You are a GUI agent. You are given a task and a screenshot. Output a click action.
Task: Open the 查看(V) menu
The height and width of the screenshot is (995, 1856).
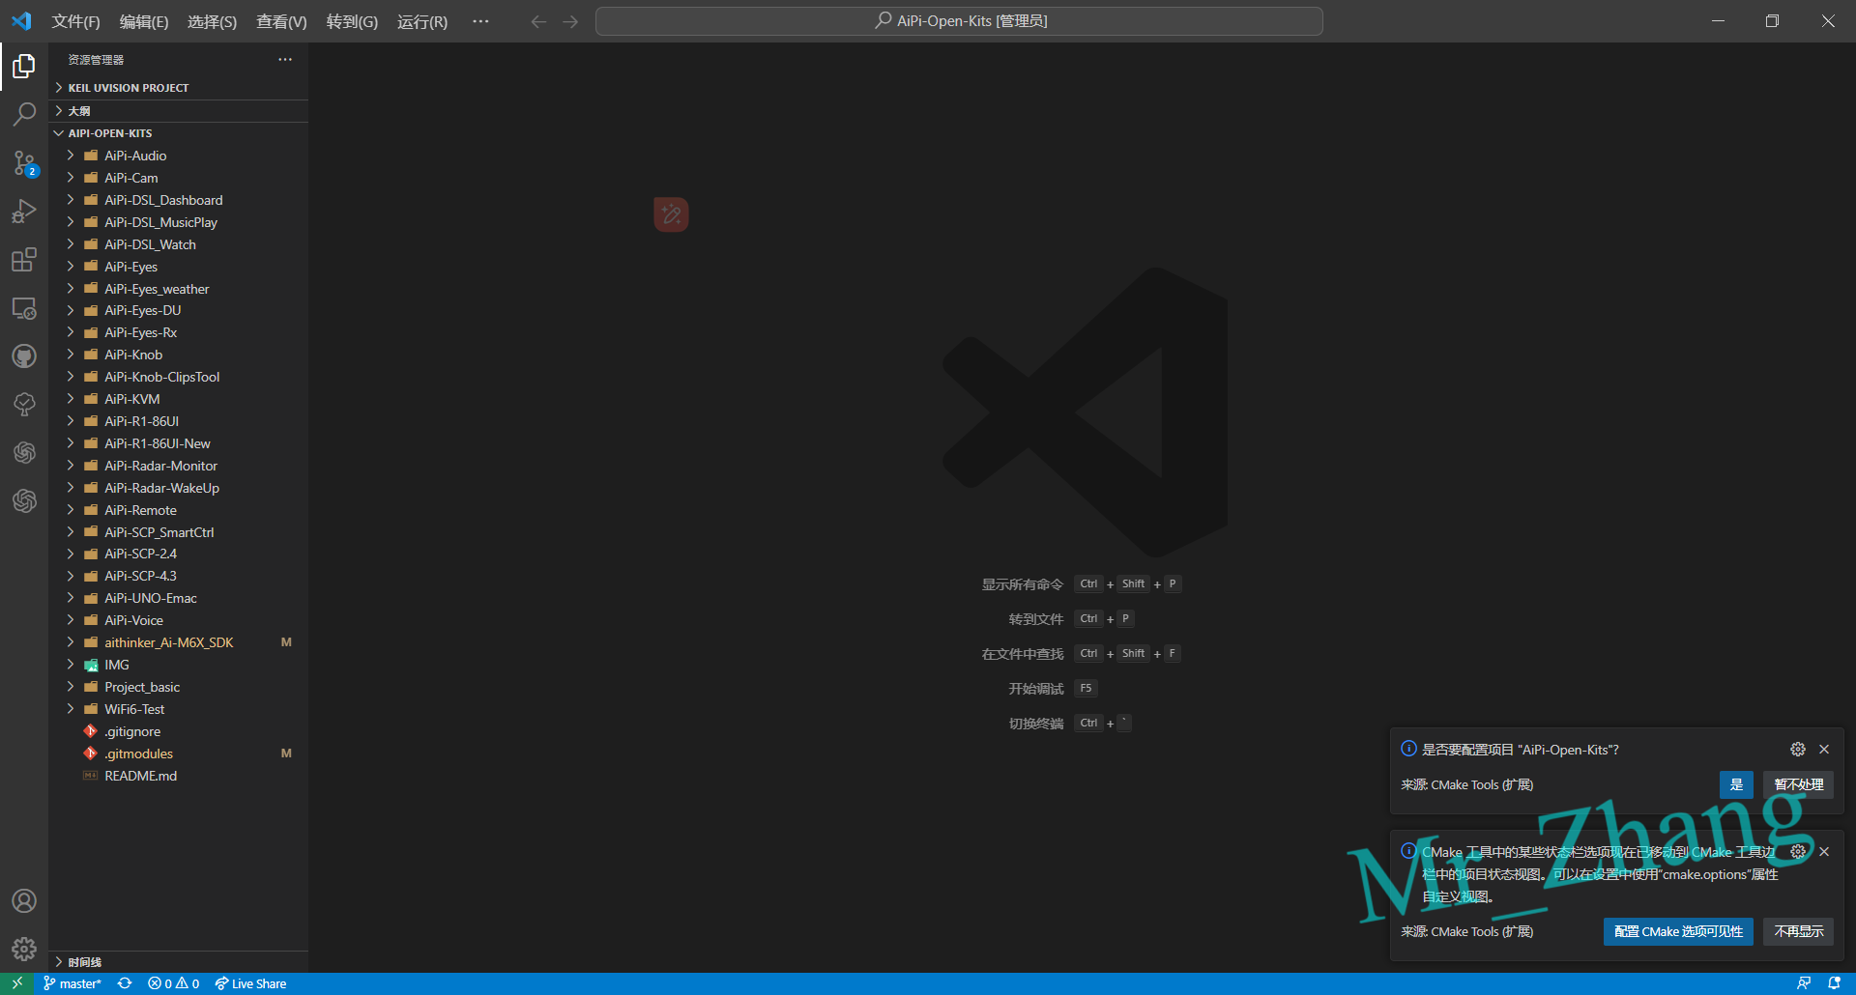[x=281, y=21]
